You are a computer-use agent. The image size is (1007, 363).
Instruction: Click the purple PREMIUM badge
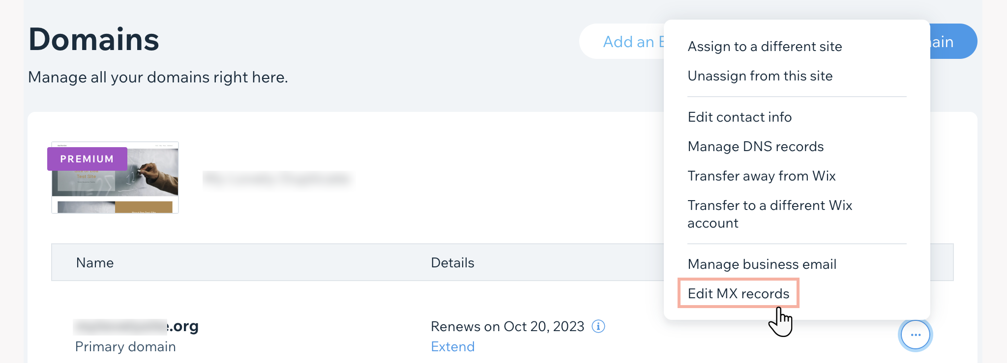(x=87, y=159)
